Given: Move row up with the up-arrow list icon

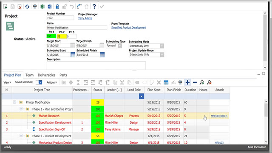Looking at the screenshot, I should pyautogui.click(x=108, y=82).
